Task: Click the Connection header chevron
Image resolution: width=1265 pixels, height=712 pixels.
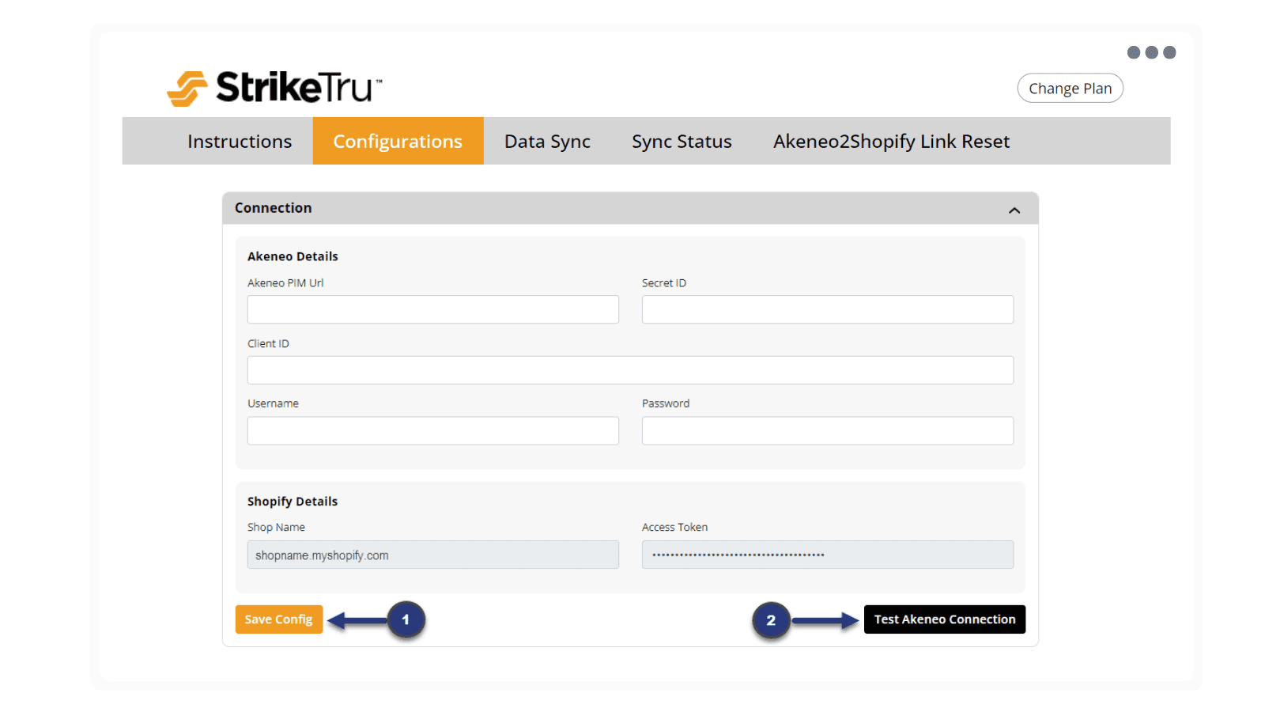Action: click(x=1014, y=210)
